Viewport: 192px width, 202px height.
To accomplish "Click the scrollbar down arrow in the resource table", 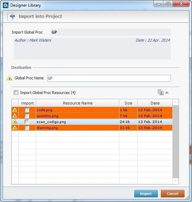I will click(x=175, y=181).
